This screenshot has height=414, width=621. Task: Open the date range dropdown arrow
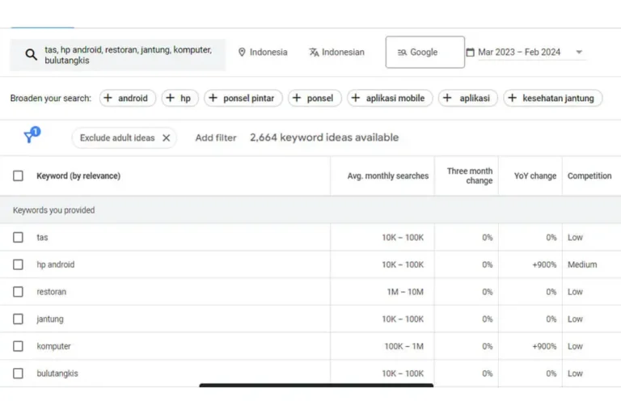click(x=579, y=53)
